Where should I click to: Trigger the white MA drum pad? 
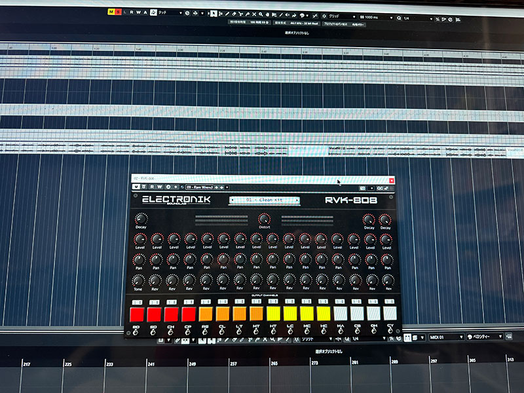pyautogui.click(x=341, y=314)
